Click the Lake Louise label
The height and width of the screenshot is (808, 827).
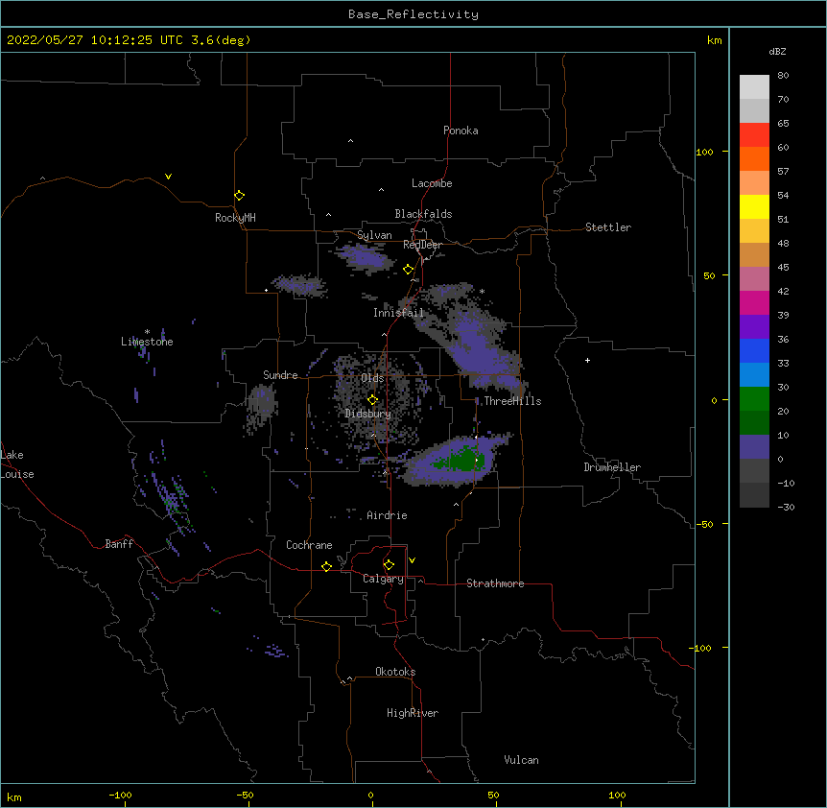pyautogui.click(x=17, y=464)
